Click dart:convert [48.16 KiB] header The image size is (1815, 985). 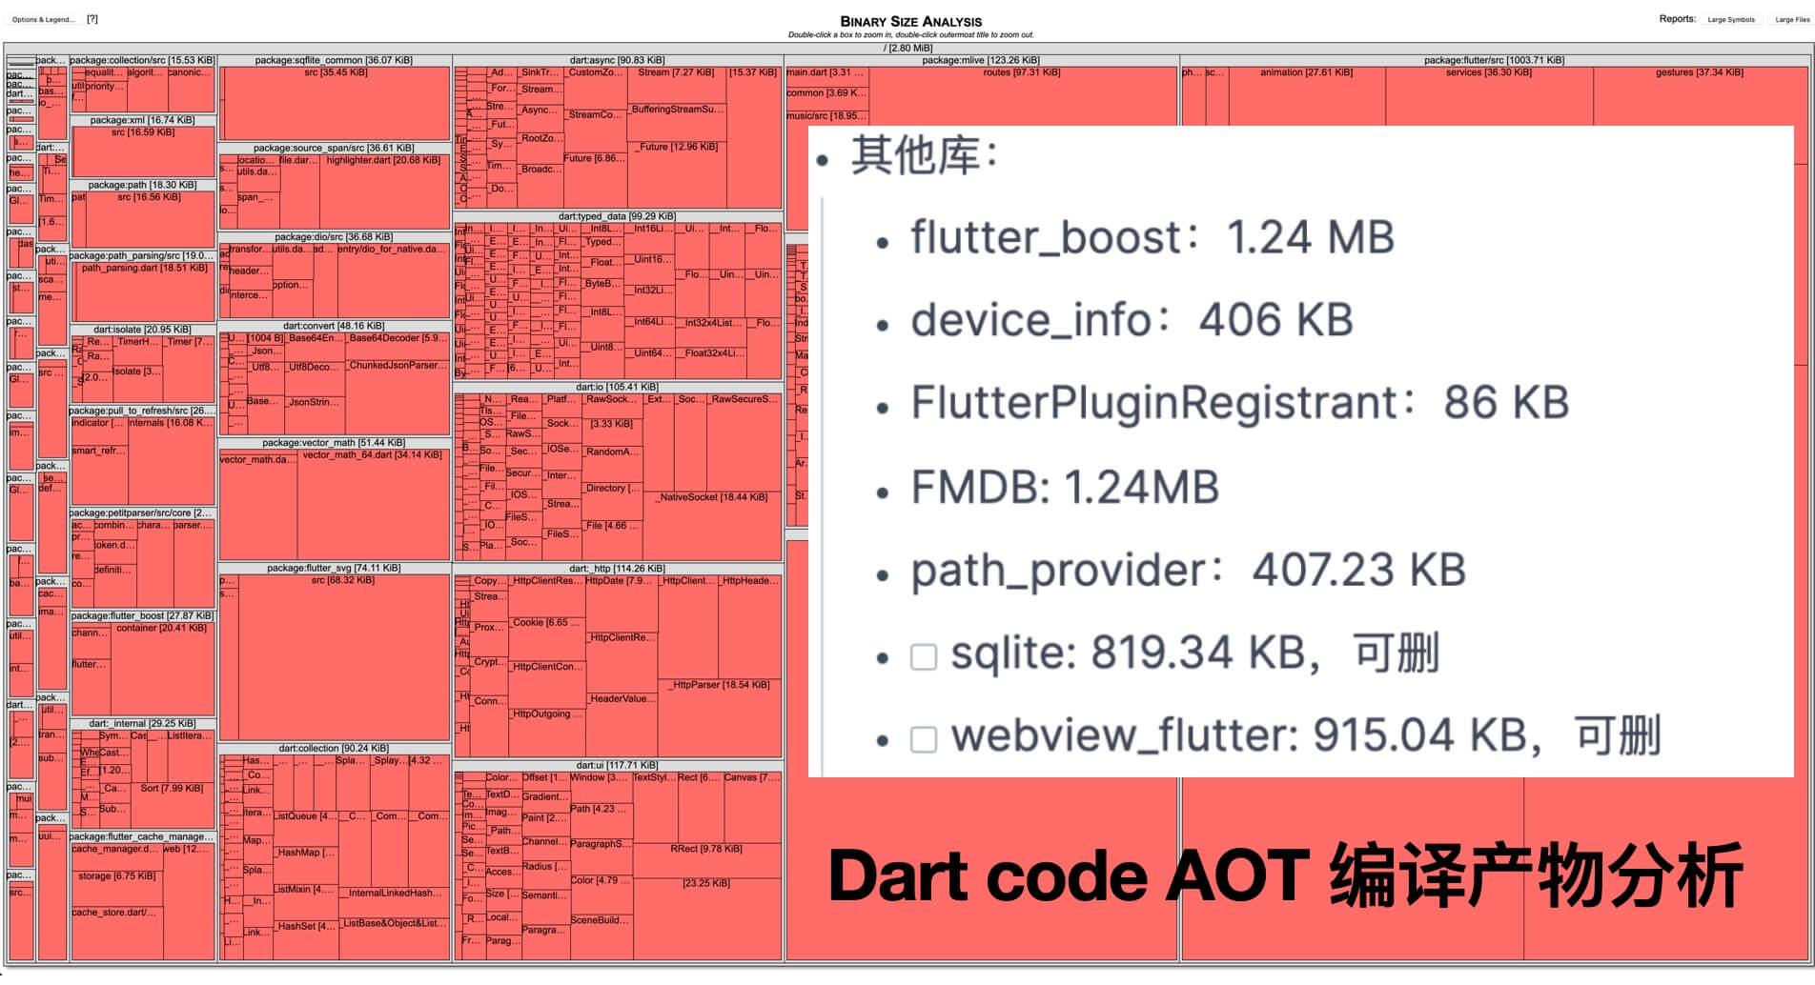(x=334, y=325)
